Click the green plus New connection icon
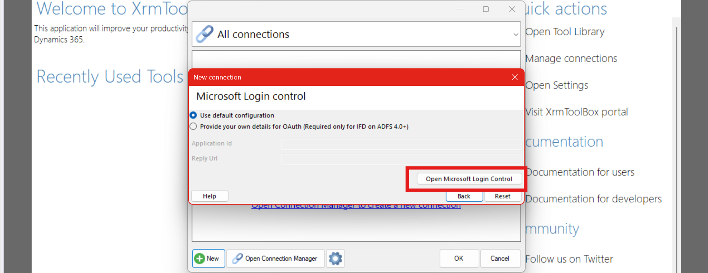The height and width of the screenshot is (273, 708). (200, 259)
